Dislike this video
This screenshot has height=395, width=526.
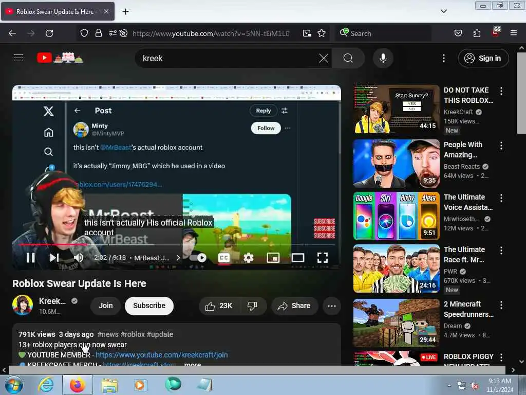252,306
